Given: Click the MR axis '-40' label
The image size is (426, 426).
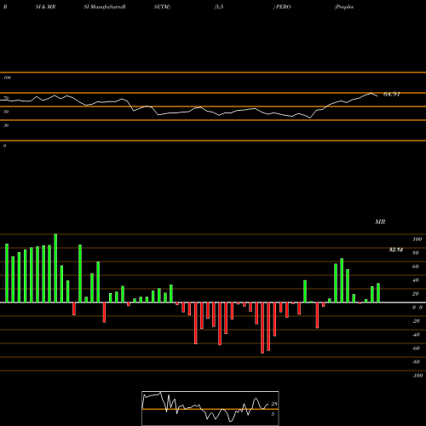Looking at the screenshot, I should 416,335.
